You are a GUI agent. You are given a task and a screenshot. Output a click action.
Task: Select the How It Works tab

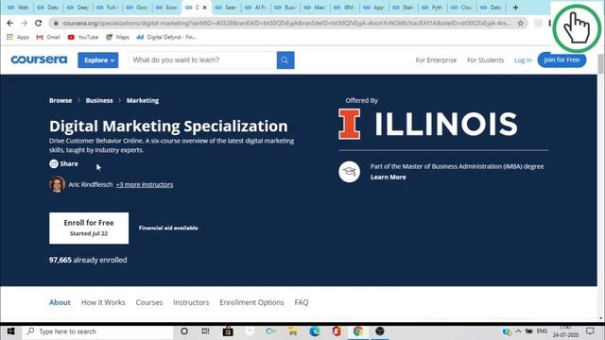click(x=103, y=302)
